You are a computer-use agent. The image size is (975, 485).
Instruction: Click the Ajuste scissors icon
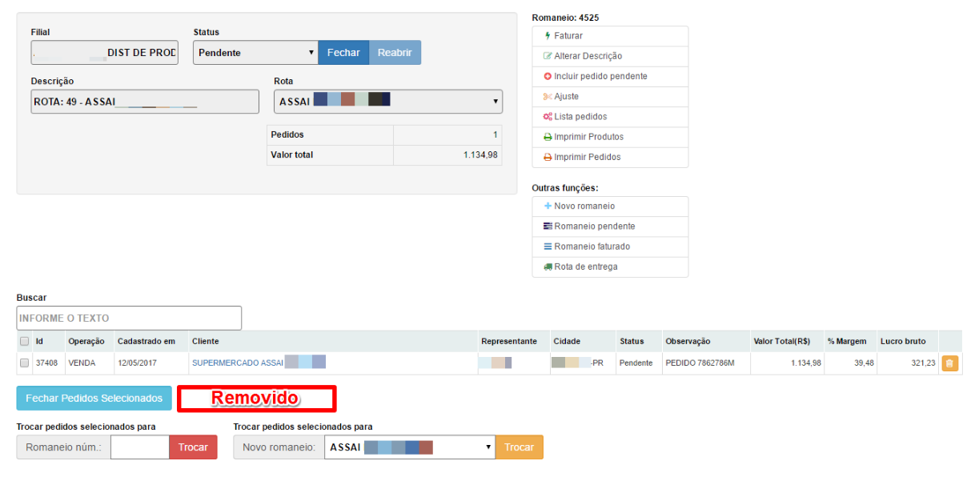click(548, 97)
